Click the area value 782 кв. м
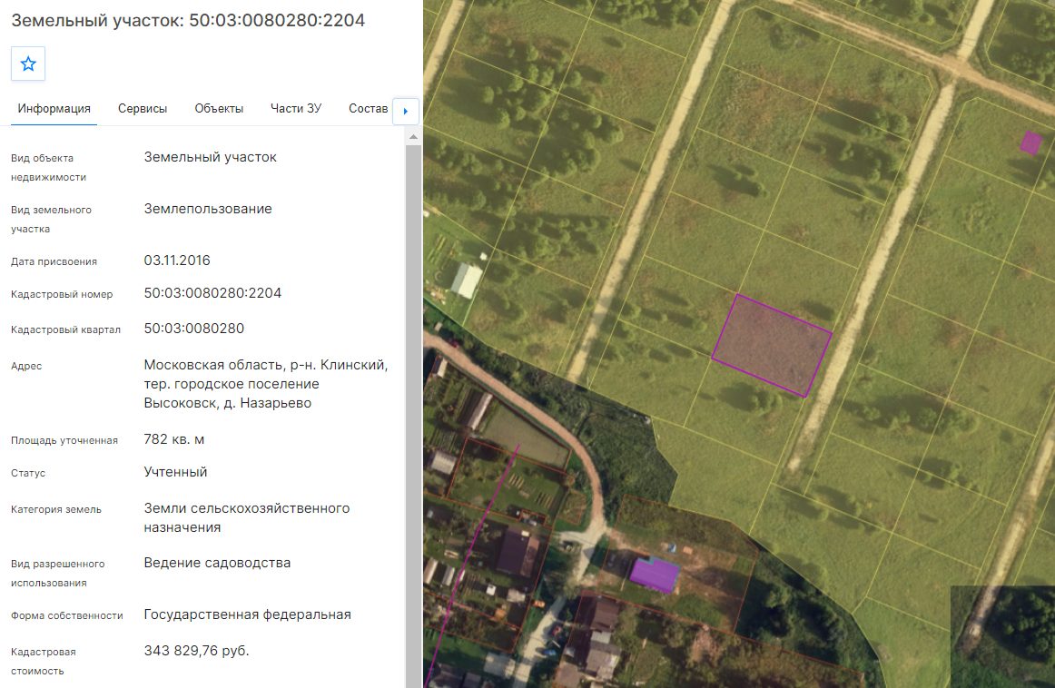Screen dimensions: 1055x688 pos(174,439)
